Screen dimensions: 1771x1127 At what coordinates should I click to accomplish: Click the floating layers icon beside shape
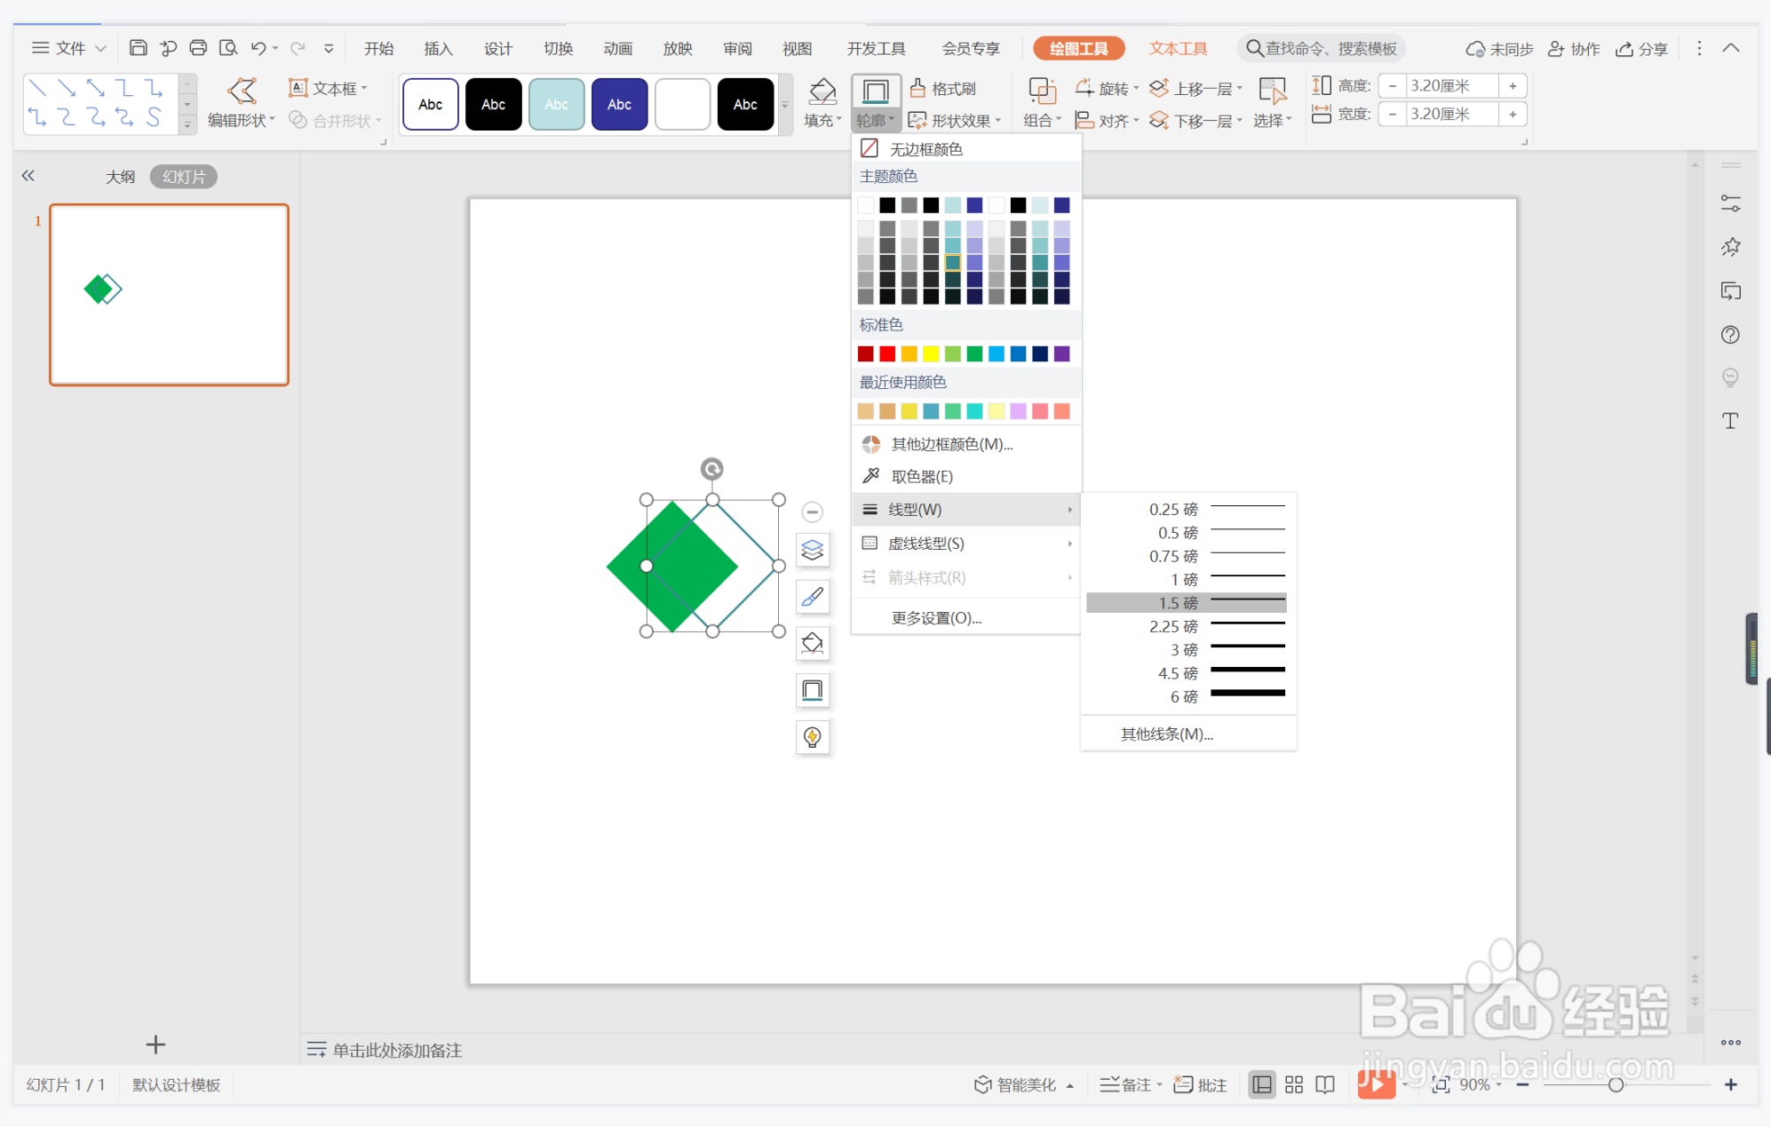813,551
